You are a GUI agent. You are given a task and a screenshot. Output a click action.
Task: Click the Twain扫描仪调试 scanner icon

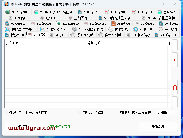74,29
